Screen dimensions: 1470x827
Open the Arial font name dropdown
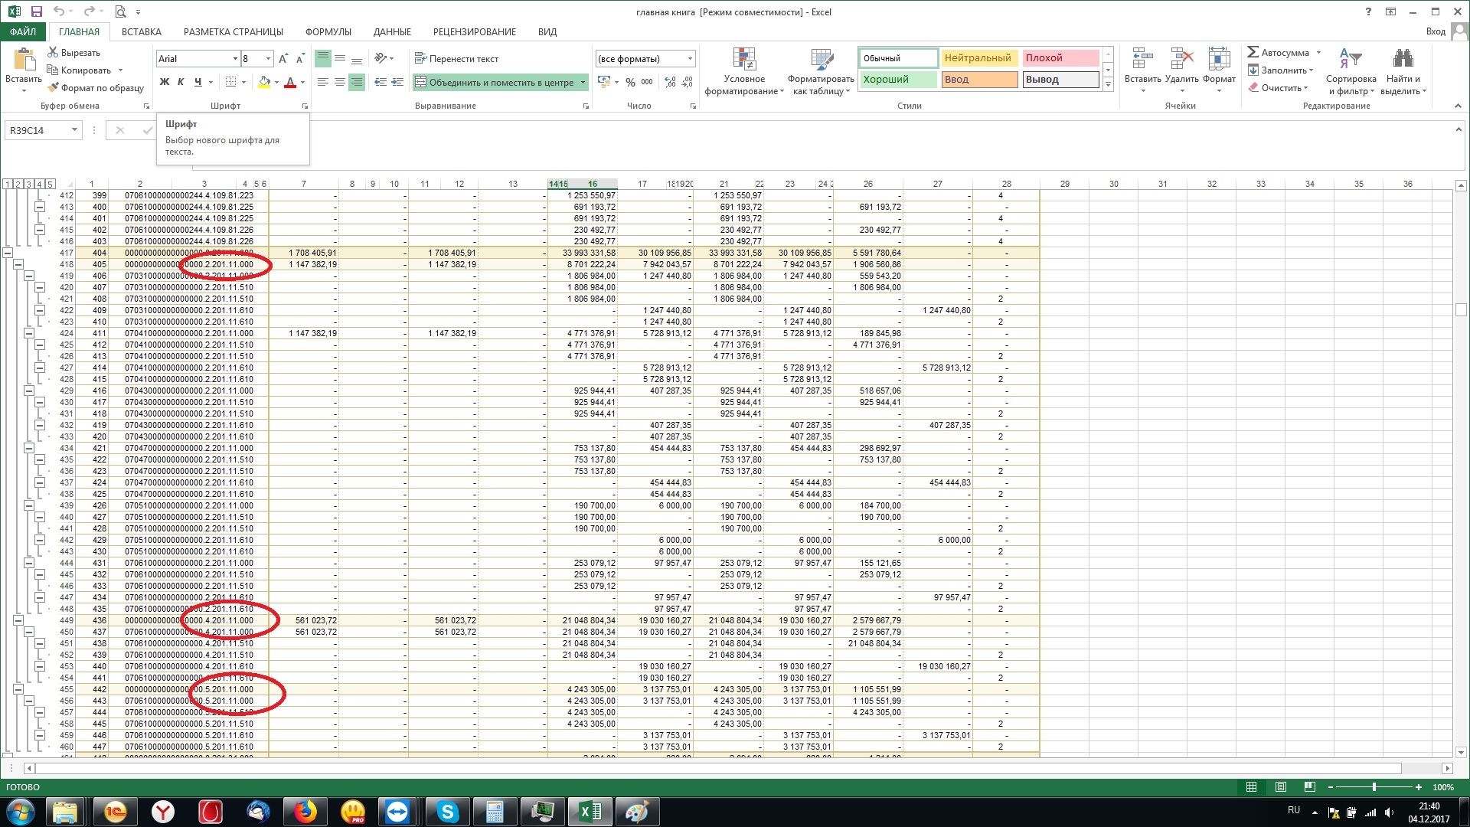tap(235, 59)
